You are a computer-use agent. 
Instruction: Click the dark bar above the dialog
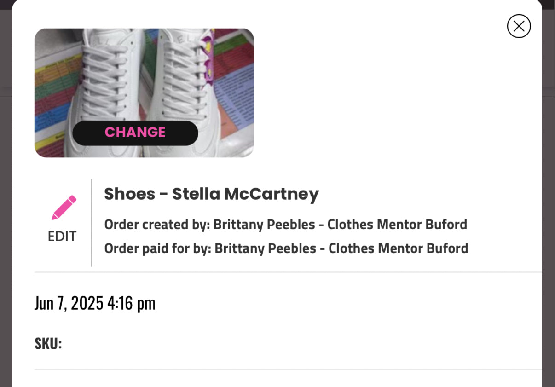click(276, 4)
